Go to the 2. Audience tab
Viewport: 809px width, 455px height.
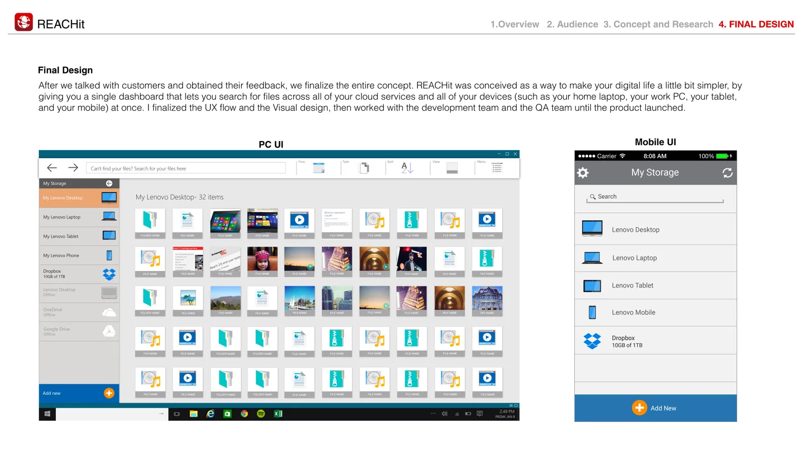tap(572, 24)
